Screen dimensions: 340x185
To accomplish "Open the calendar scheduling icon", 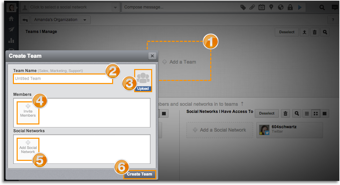I will (262, 7).
